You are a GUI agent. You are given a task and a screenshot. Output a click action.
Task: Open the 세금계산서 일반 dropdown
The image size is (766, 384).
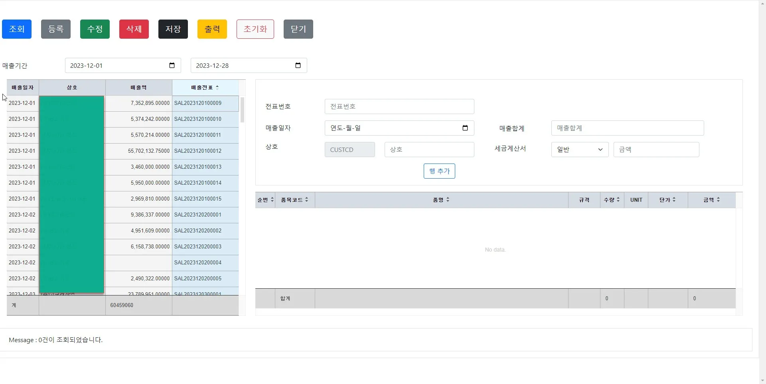(580, 150)
